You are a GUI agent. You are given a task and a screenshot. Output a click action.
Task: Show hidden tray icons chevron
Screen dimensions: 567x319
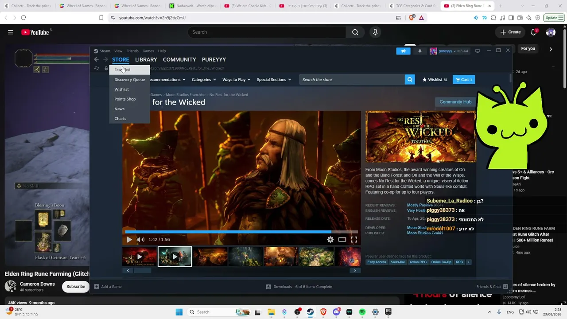point(489,312)
